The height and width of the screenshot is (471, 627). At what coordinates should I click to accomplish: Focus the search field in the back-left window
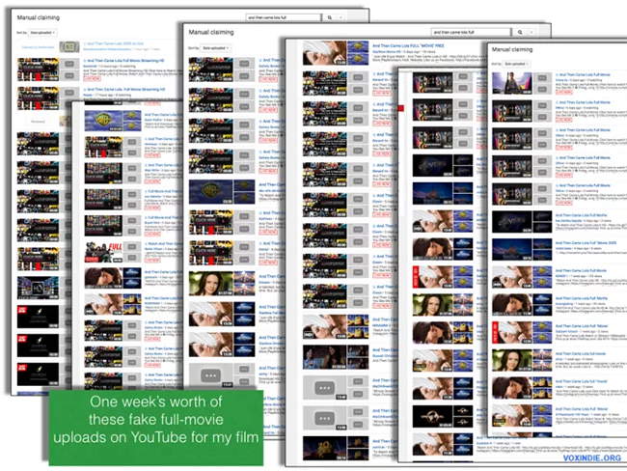283,17
